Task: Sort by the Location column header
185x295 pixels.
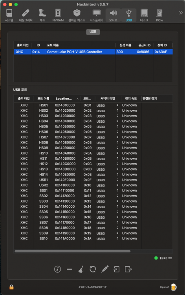Action: pyautogui.click(x=67, y=99)
